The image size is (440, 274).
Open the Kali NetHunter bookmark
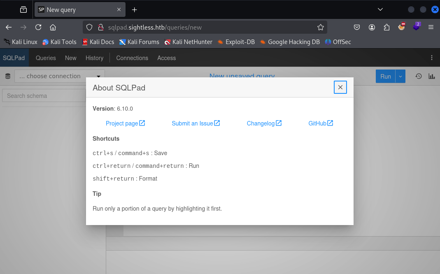(188, 42)
